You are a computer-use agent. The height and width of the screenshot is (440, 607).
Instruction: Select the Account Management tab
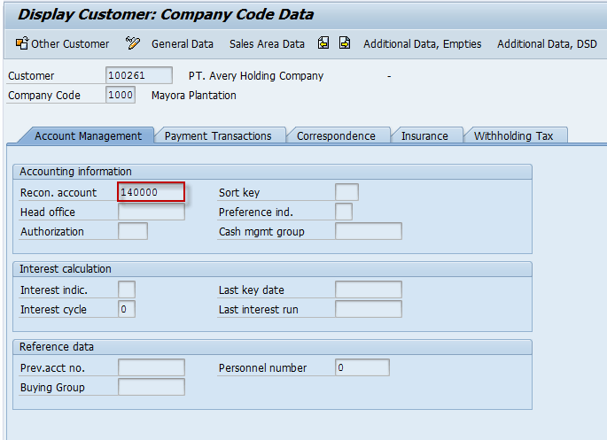click(x=88, y=135)
